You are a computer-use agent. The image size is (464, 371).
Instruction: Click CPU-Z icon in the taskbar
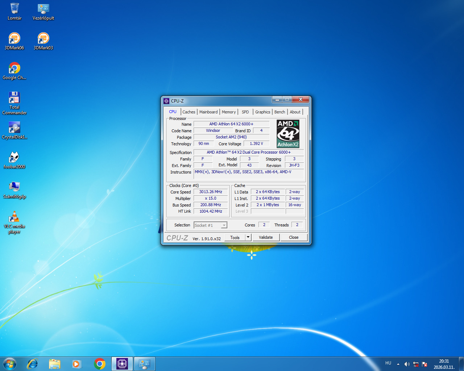(122, 363)
